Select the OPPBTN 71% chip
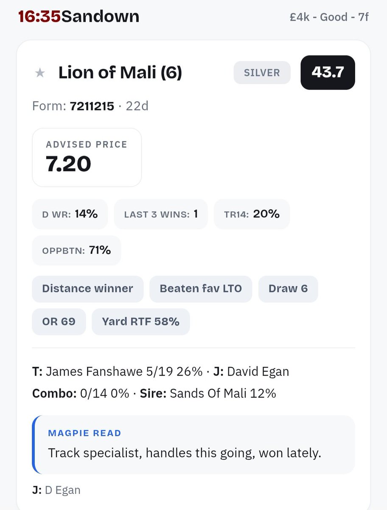 pyautogui.click(x=76, y=251)
